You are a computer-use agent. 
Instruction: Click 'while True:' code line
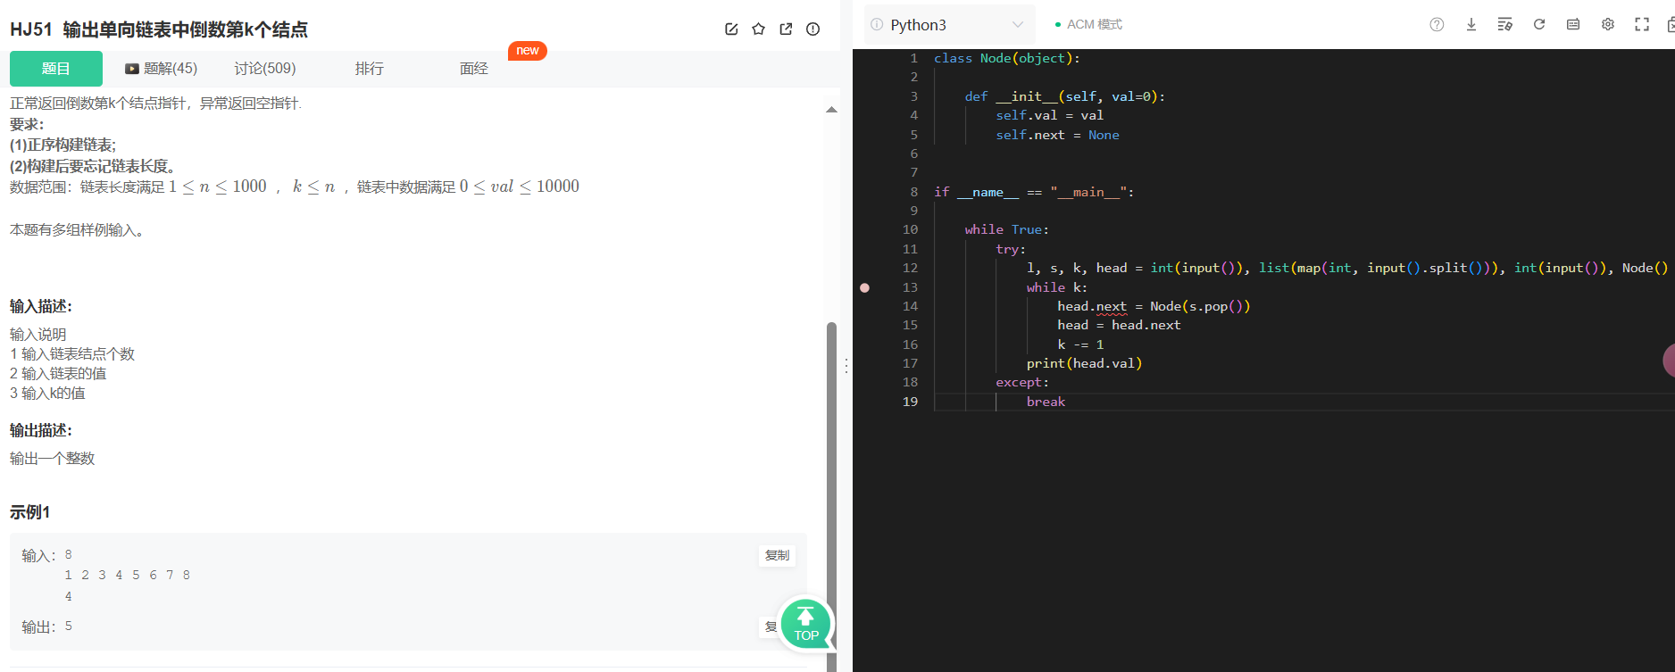[x=1007, y=229]
